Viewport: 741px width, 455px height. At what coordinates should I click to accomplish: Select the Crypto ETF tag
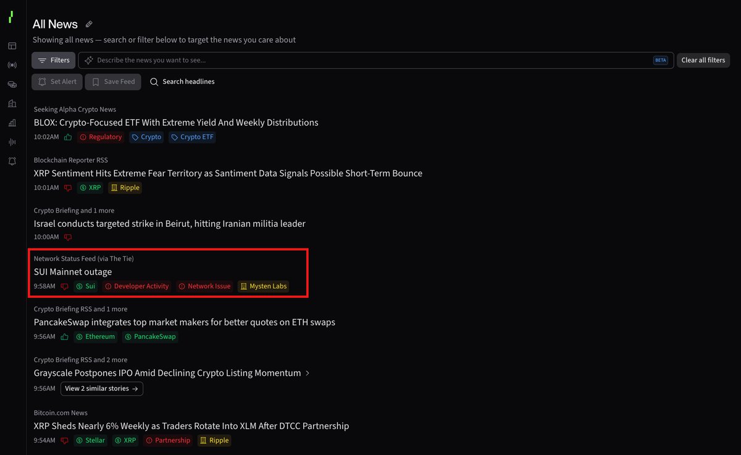(x=191, y=137)
